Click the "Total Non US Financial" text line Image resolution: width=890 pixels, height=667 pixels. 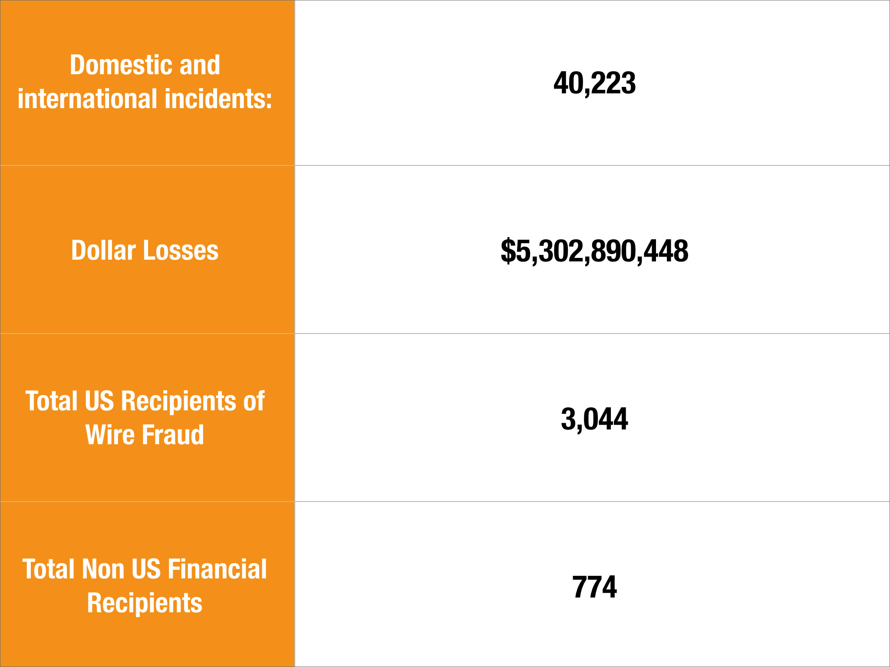coord(145,569)
